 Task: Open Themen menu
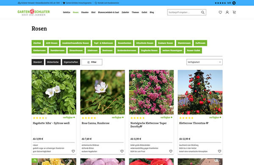(135, 12)
